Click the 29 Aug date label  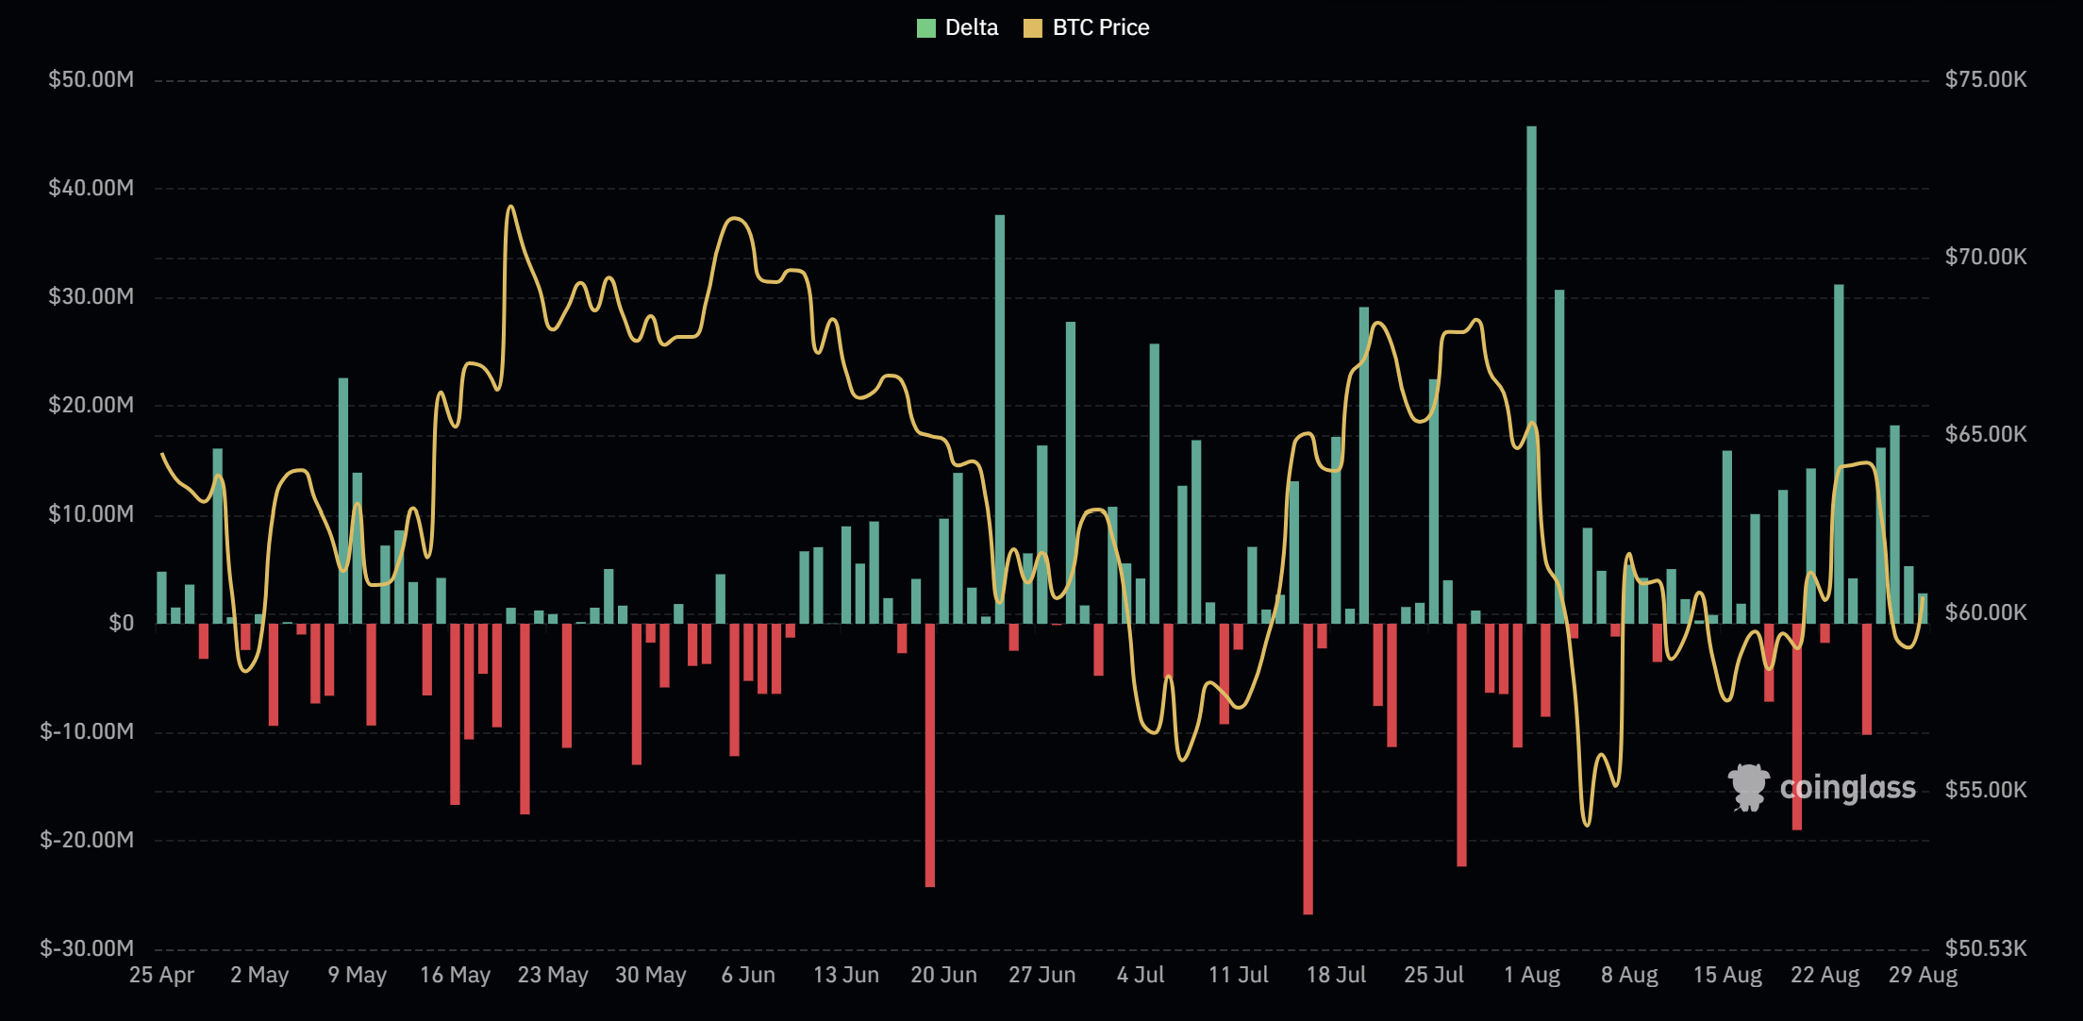[x=1923, y=975]
